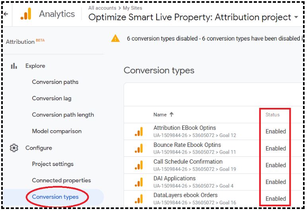Click the Goal 4 source path text
The image size is (307, 211).
pos(193,186)
